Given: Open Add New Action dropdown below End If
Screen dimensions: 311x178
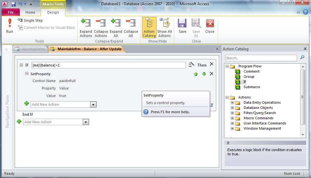Looking at the screenshot, I should click(86, 122).
